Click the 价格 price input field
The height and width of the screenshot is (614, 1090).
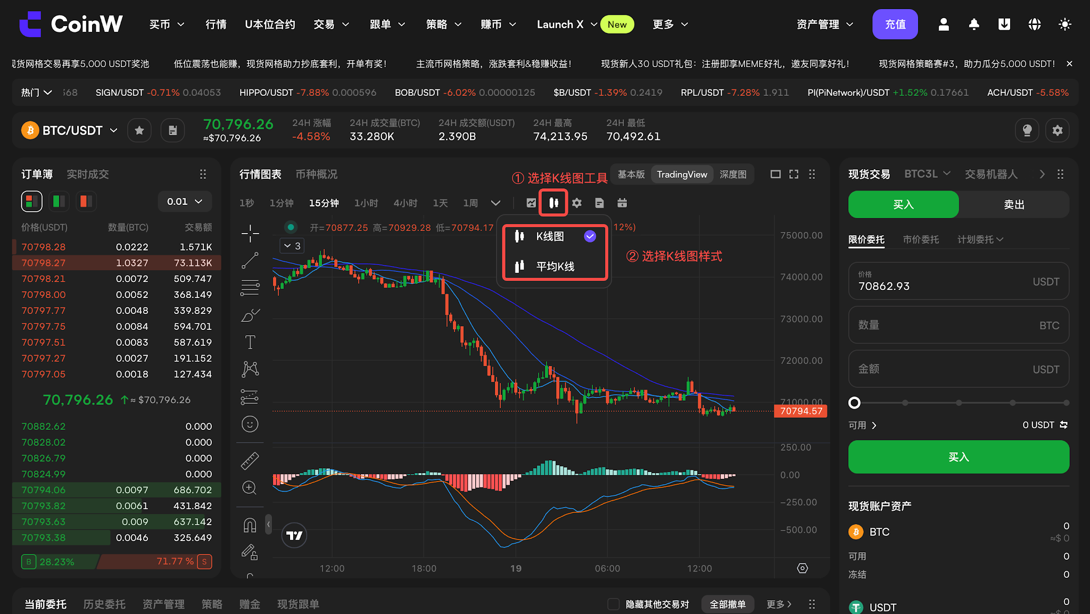[x=959, y=281]
